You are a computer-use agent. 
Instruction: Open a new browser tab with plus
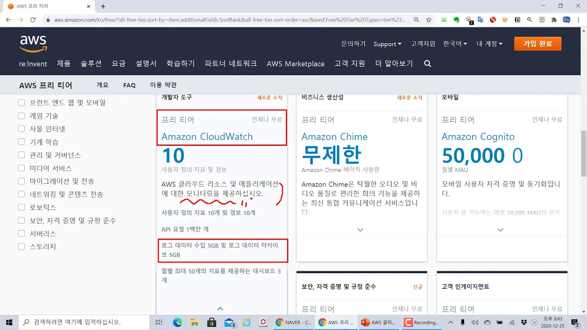pos(103,6)
